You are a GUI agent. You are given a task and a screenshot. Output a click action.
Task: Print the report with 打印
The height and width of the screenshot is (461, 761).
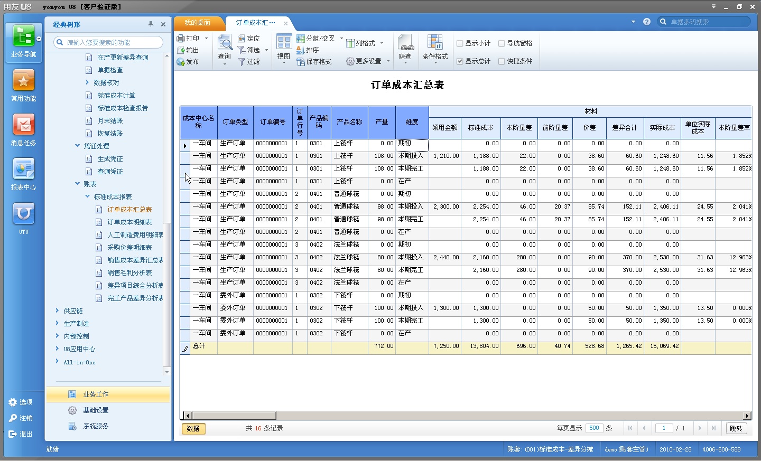pos(188,39)
